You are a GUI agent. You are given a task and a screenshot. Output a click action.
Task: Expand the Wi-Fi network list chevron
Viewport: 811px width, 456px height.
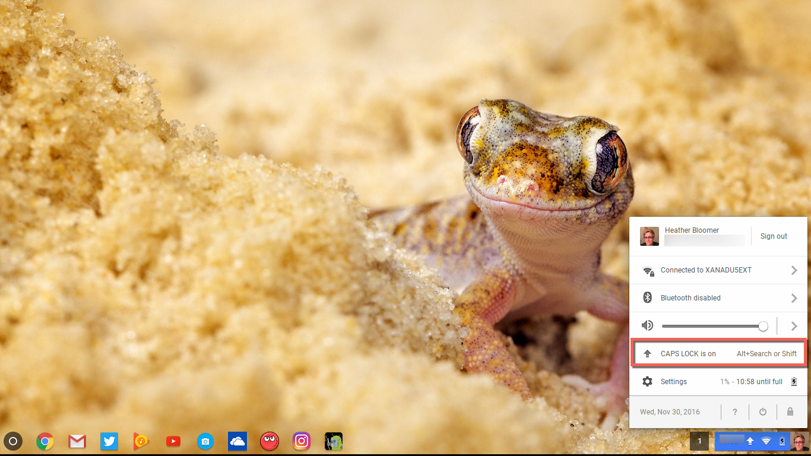point(794,270)
